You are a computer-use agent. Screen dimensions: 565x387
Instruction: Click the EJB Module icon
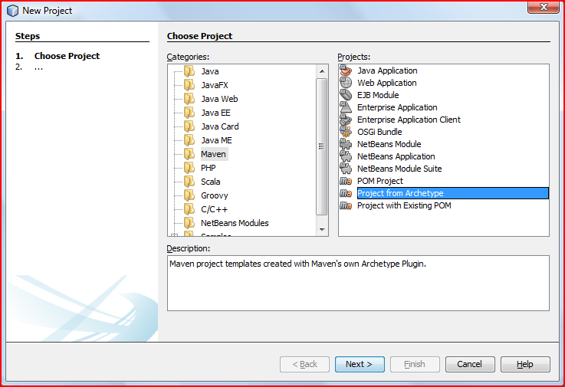(346, 95)
